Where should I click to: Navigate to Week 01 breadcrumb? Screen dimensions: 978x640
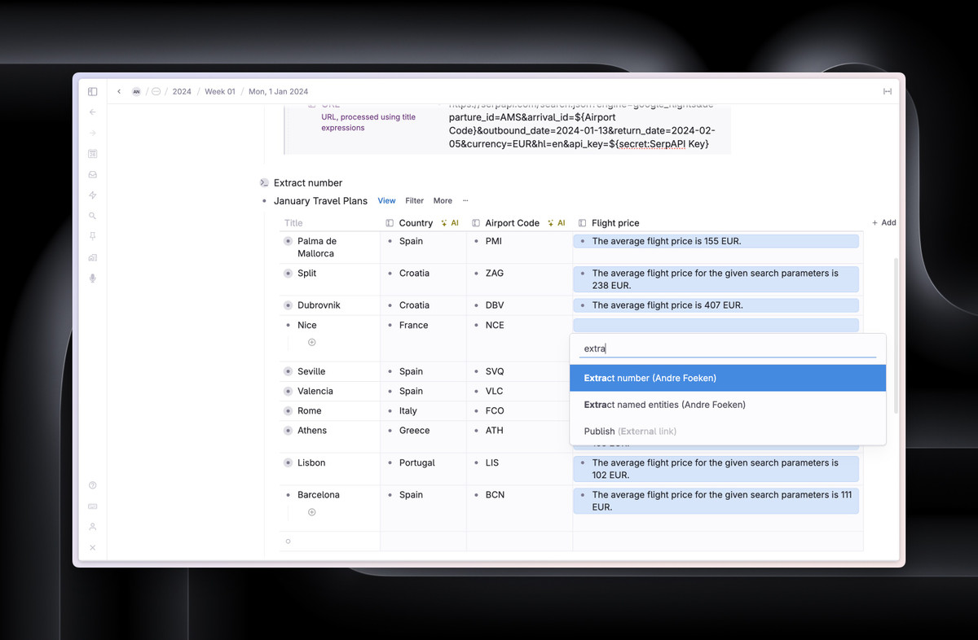219,92
